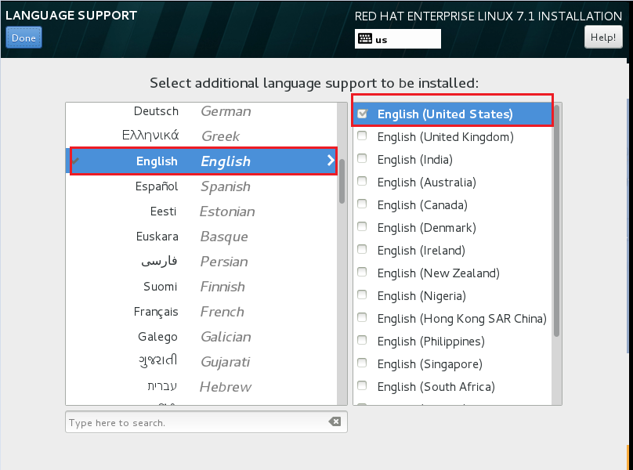Click the keyboard layout icon
Viewport: 633px width, 470px height.
(365, 38)
